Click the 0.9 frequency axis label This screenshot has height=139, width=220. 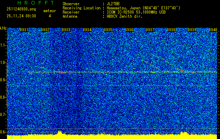(3, 80)
